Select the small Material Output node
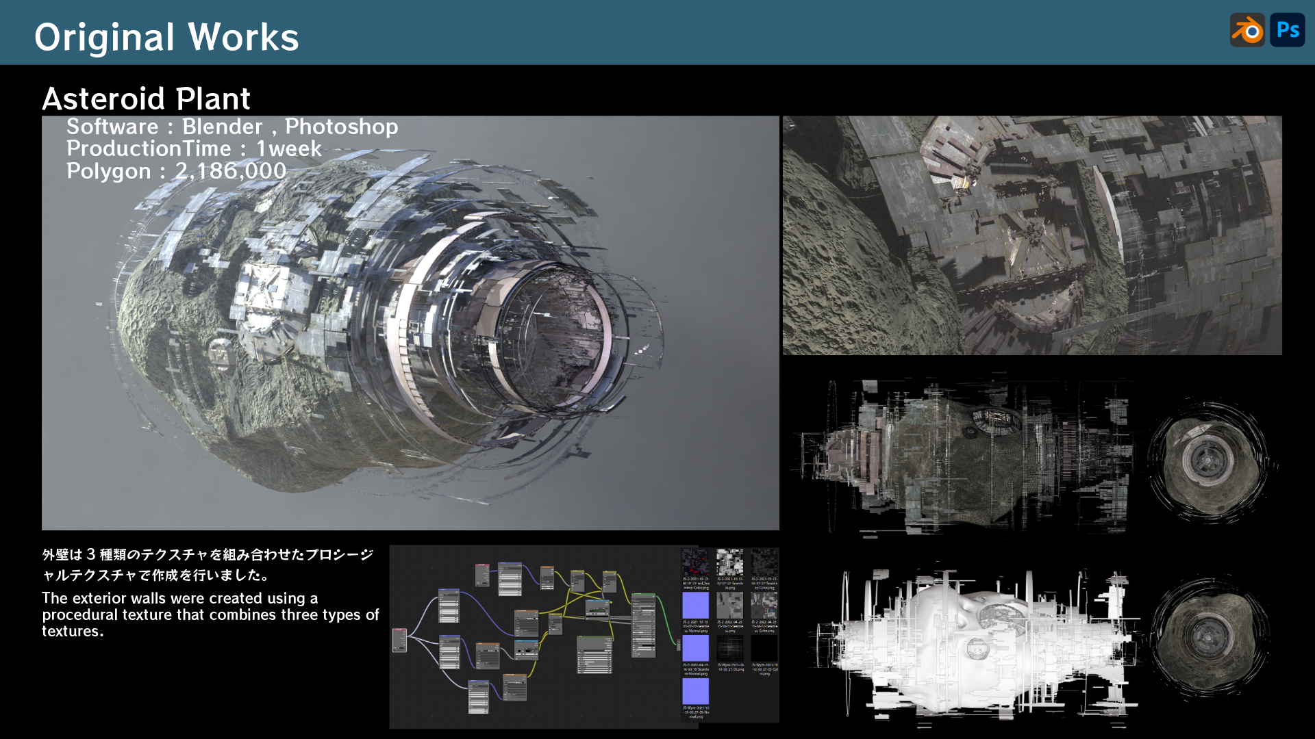The image size is (1315, 739). click(678, 645)
